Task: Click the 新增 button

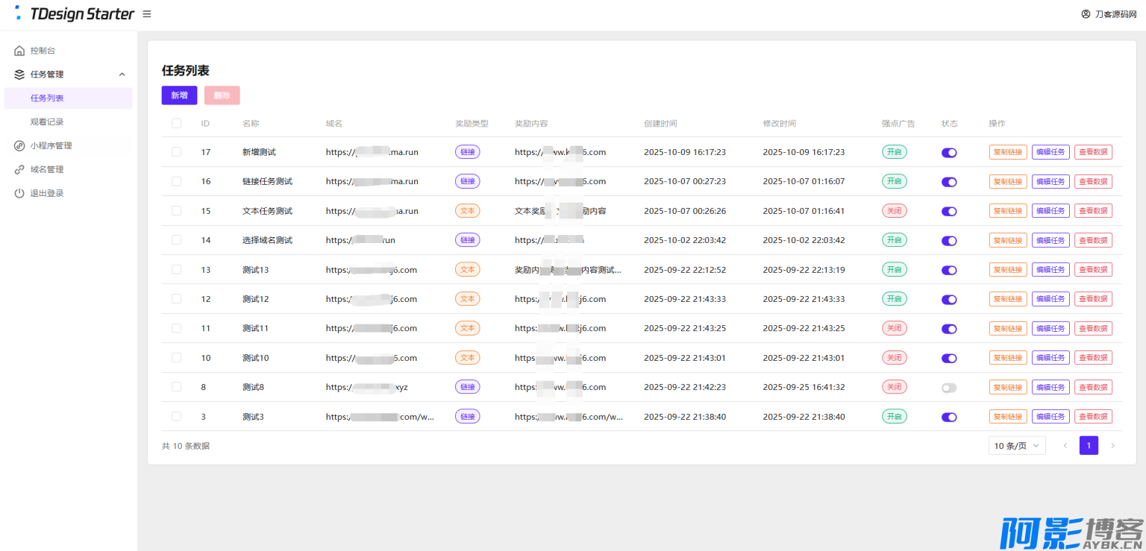Action: (179, 95)
